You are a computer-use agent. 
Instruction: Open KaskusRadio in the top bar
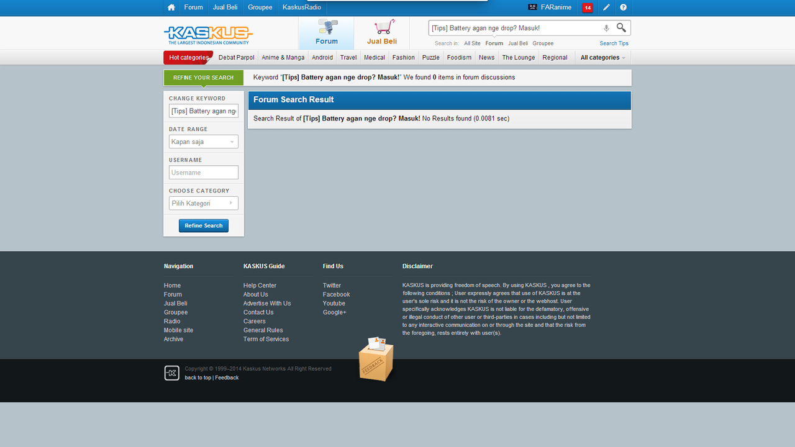302,7
